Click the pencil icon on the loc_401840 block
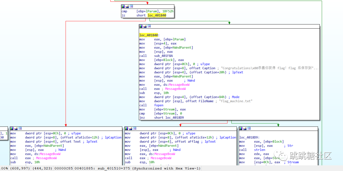 tap(145, 26)
